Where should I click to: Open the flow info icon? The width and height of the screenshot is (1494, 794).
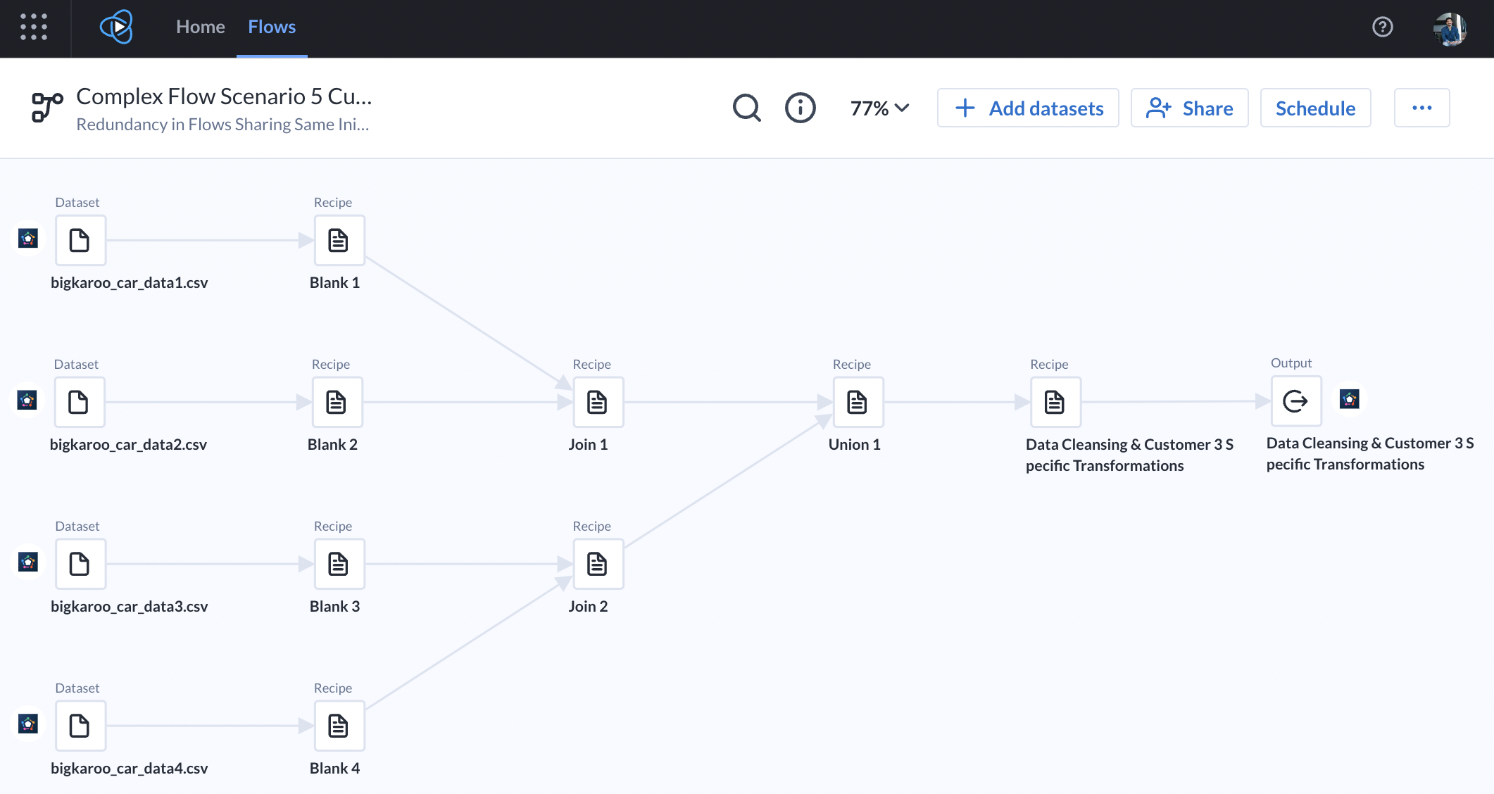click(x=800, y=108)
